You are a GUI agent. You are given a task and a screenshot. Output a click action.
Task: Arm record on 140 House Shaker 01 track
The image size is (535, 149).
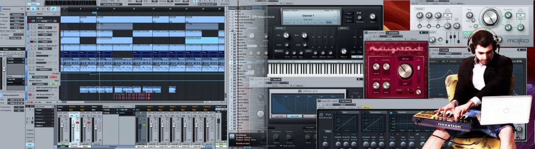pos(30,94)
